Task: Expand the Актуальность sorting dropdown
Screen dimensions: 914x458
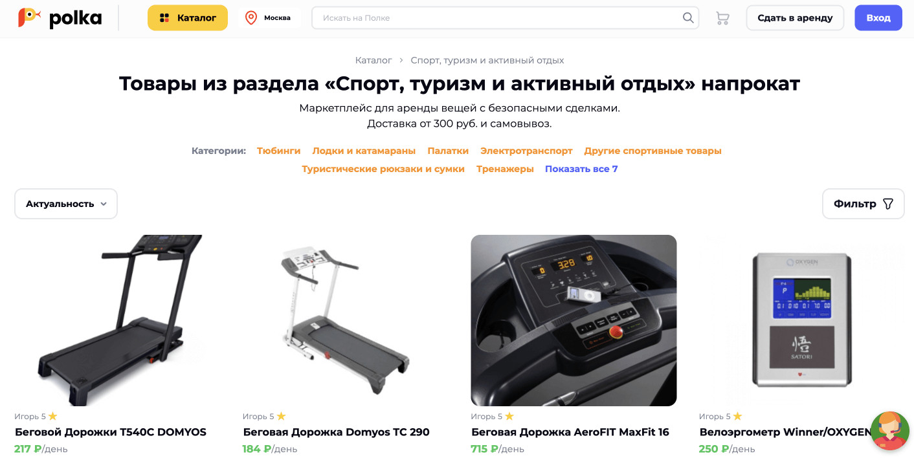Action: coord(66,204)
